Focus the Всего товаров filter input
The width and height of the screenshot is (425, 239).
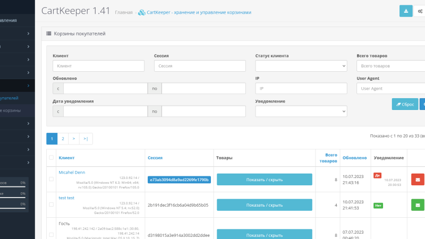click(x=391, y=66)
